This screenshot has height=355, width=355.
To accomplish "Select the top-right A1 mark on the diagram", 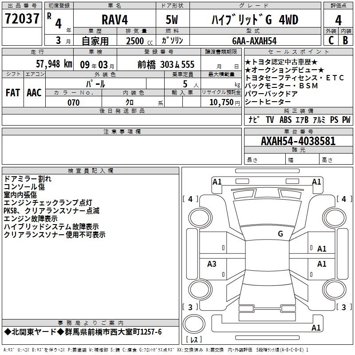I will [x=316, y=181].
